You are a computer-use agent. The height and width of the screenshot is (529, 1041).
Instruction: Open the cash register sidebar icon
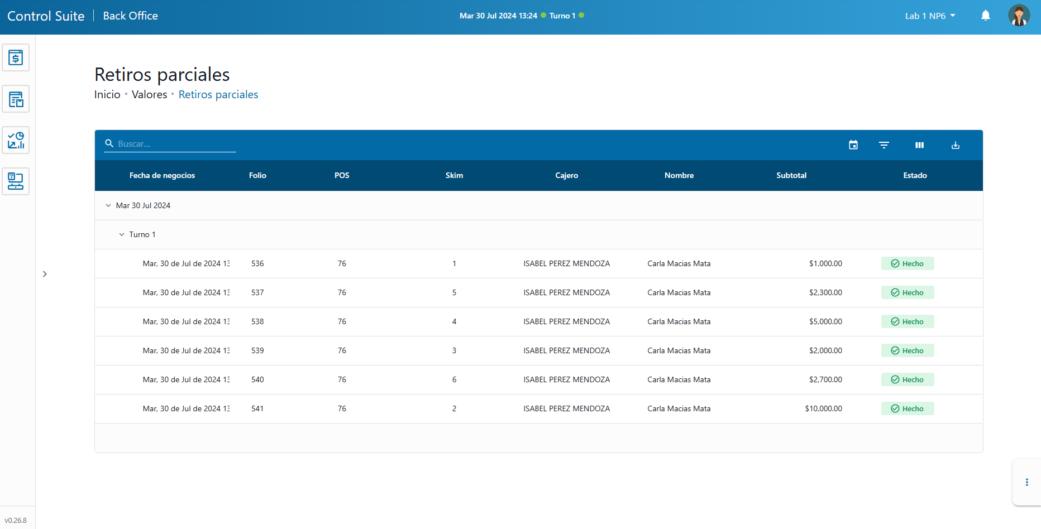click(x=16, y=57)
